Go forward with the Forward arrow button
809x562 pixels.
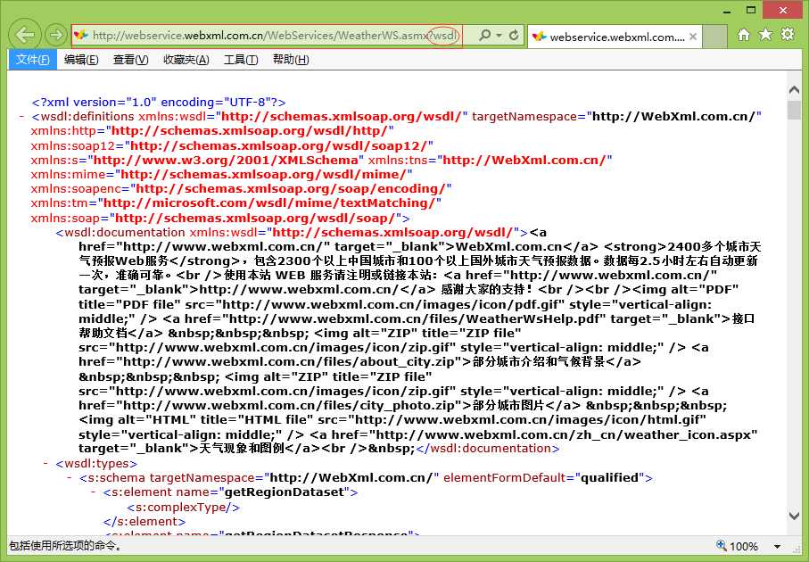[55, 35]
